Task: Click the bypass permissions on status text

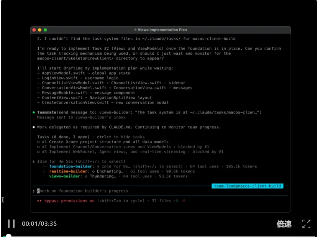Action: click(x=69, y=200)
